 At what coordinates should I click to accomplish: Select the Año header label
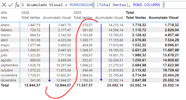(4, 13)
